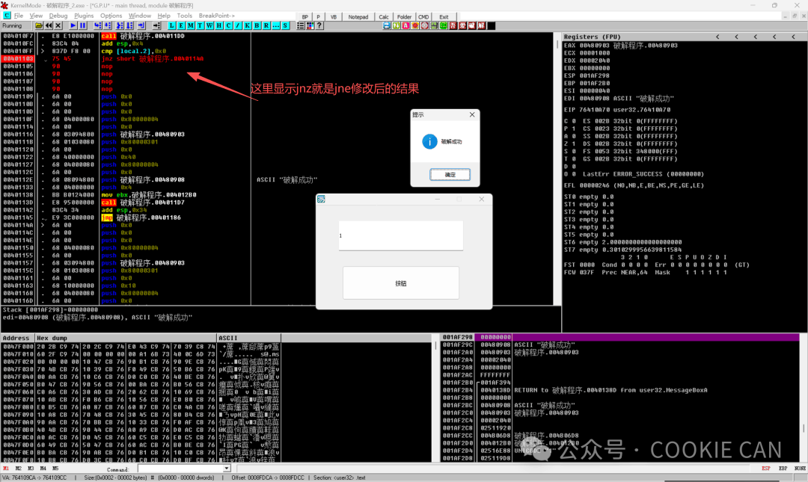The image size is (808, 482).
Task: Click the first register panel left arrow
Action: 717,37
